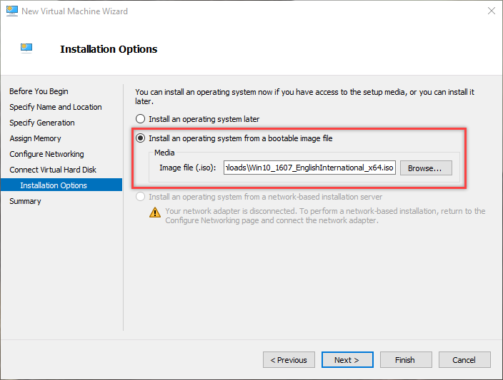Select 'Install an operating system later'
The image size is (503, 380).
click(x=141, y=119)
